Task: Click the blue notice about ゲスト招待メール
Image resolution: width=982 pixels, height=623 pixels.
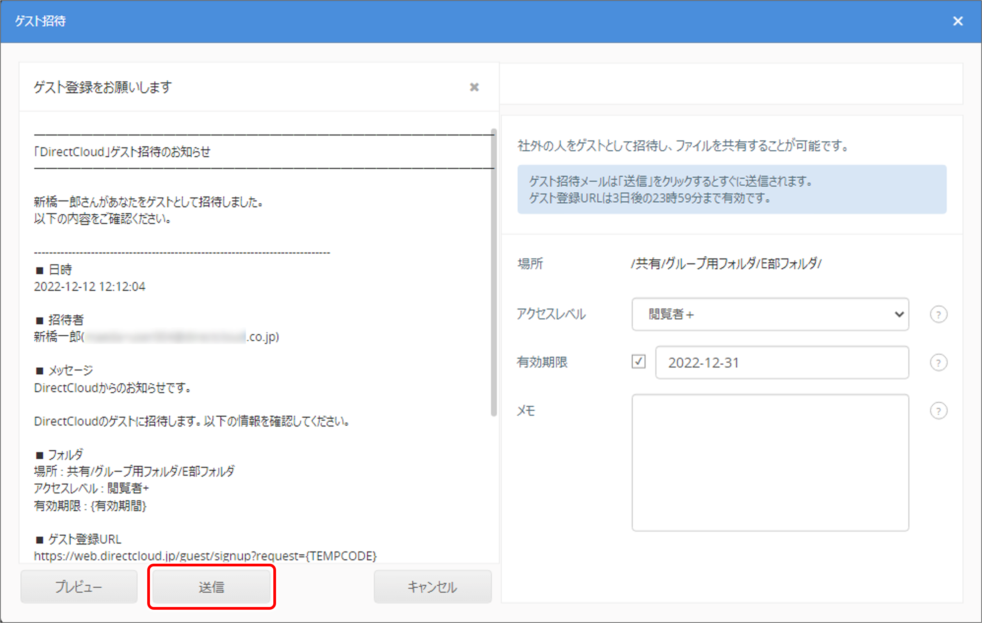Action: point(732,190)
